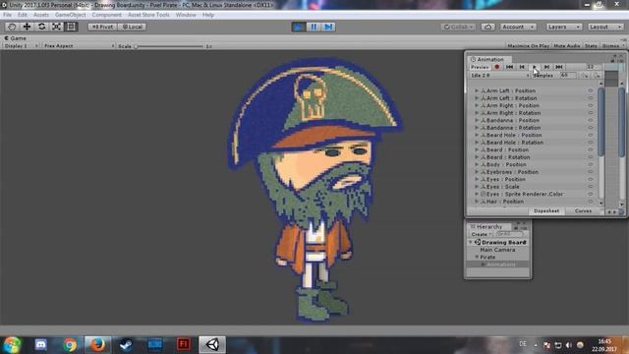Play the animation clip

(535, 67)
